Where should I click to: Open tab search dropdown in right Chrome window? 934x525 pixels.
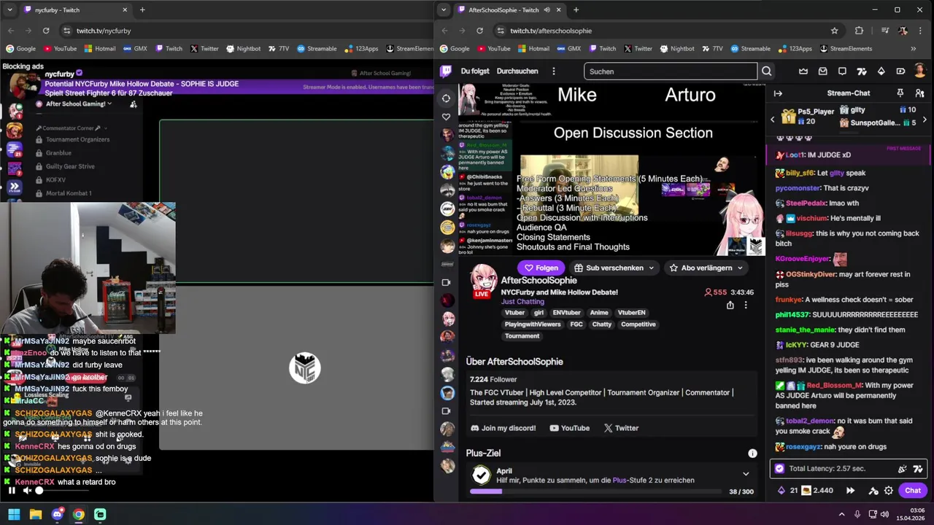point(444,10)
